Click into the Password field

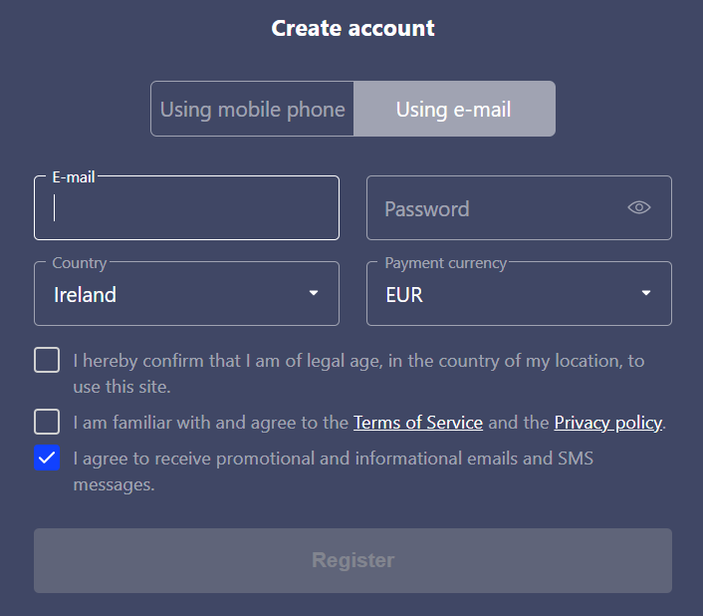coord(498,208)
